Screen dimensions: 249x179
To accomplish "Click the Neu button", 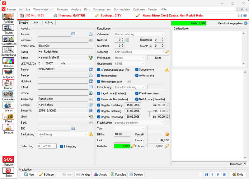I will click(29, 174).
